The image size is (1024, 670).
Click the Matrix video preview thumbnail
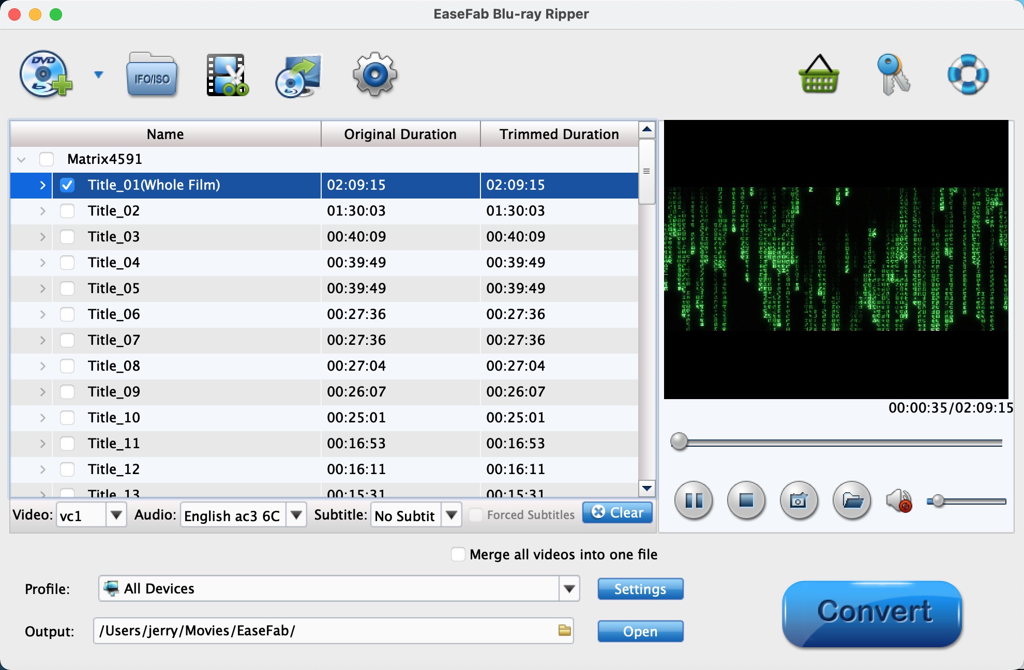[x=836, y=260]
